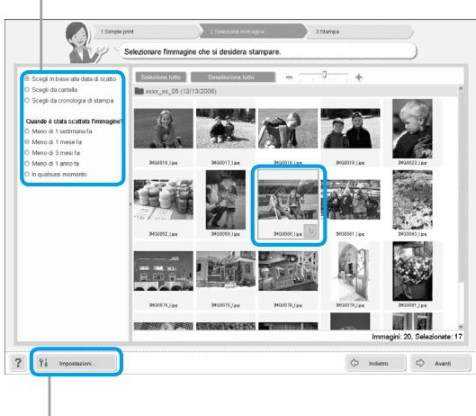The width and height of the screenshot is (476, 416).
Task: Select the flower bouquet in bucket photo
Action: (412, 271)
